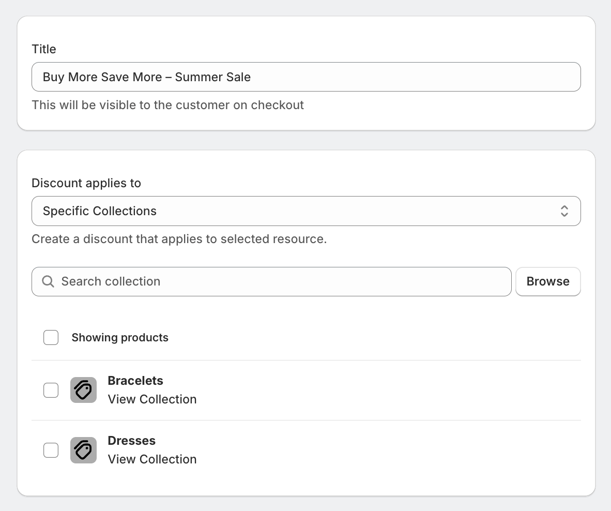Click the Discount applies to label

[x=86, y=183]
